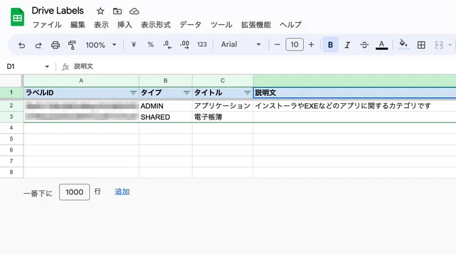Print the spreadsheet
Viewport: 456px width, 254px height.
click(55, 45)
